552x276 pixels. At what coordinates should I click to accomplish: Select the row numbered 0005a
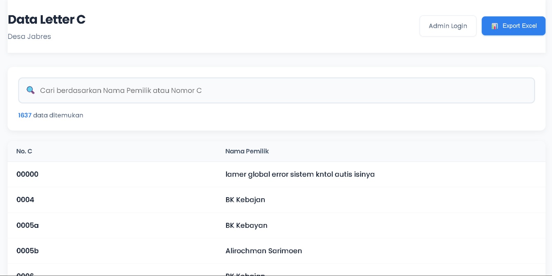(x=27, y=225)
